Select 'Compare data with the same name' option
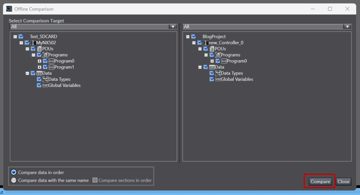This screenshot has width=360, height=195. 14,181
